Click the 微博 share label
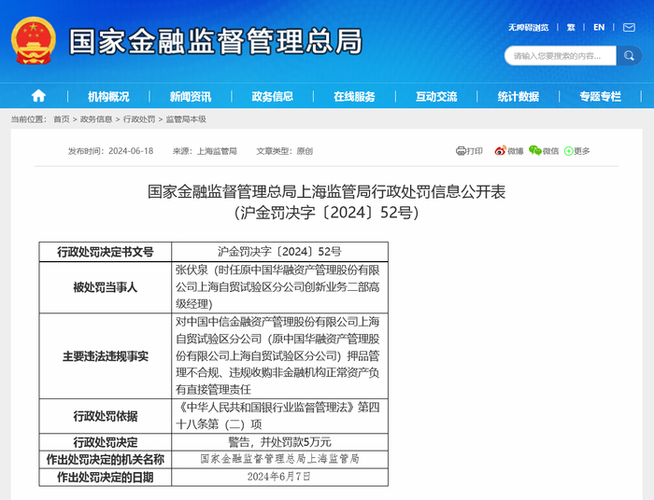Viewport: 654px width, 500px height. (515, 151)
